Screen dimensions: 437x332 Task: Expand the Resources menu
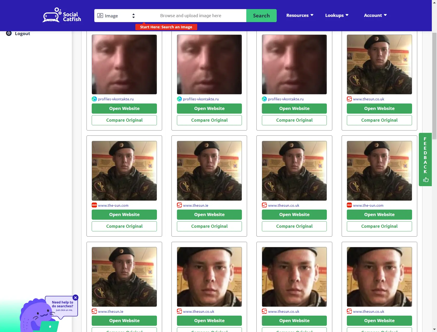point(300,15)
